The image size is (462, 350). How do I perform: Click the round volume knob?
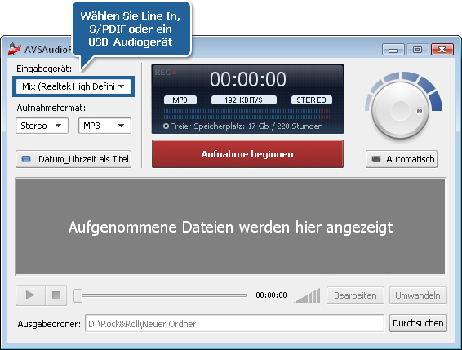400,110
